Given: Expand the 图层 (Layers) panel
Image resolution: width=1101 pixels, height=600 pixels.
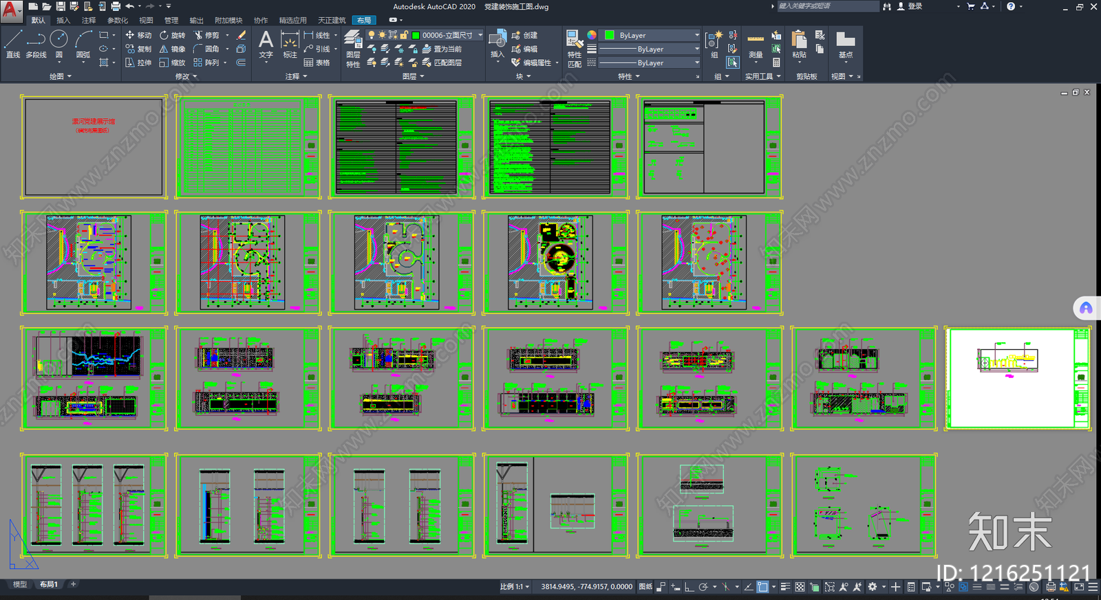Looking at the screenshot, I should point(413,76).
